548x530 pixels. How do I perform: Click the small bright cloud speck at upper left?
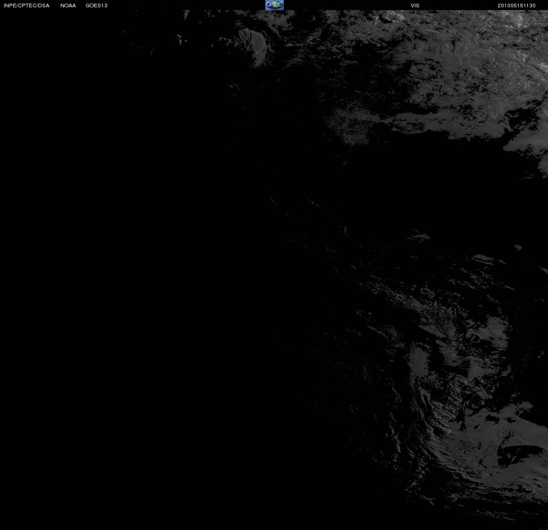click(180, 38)
